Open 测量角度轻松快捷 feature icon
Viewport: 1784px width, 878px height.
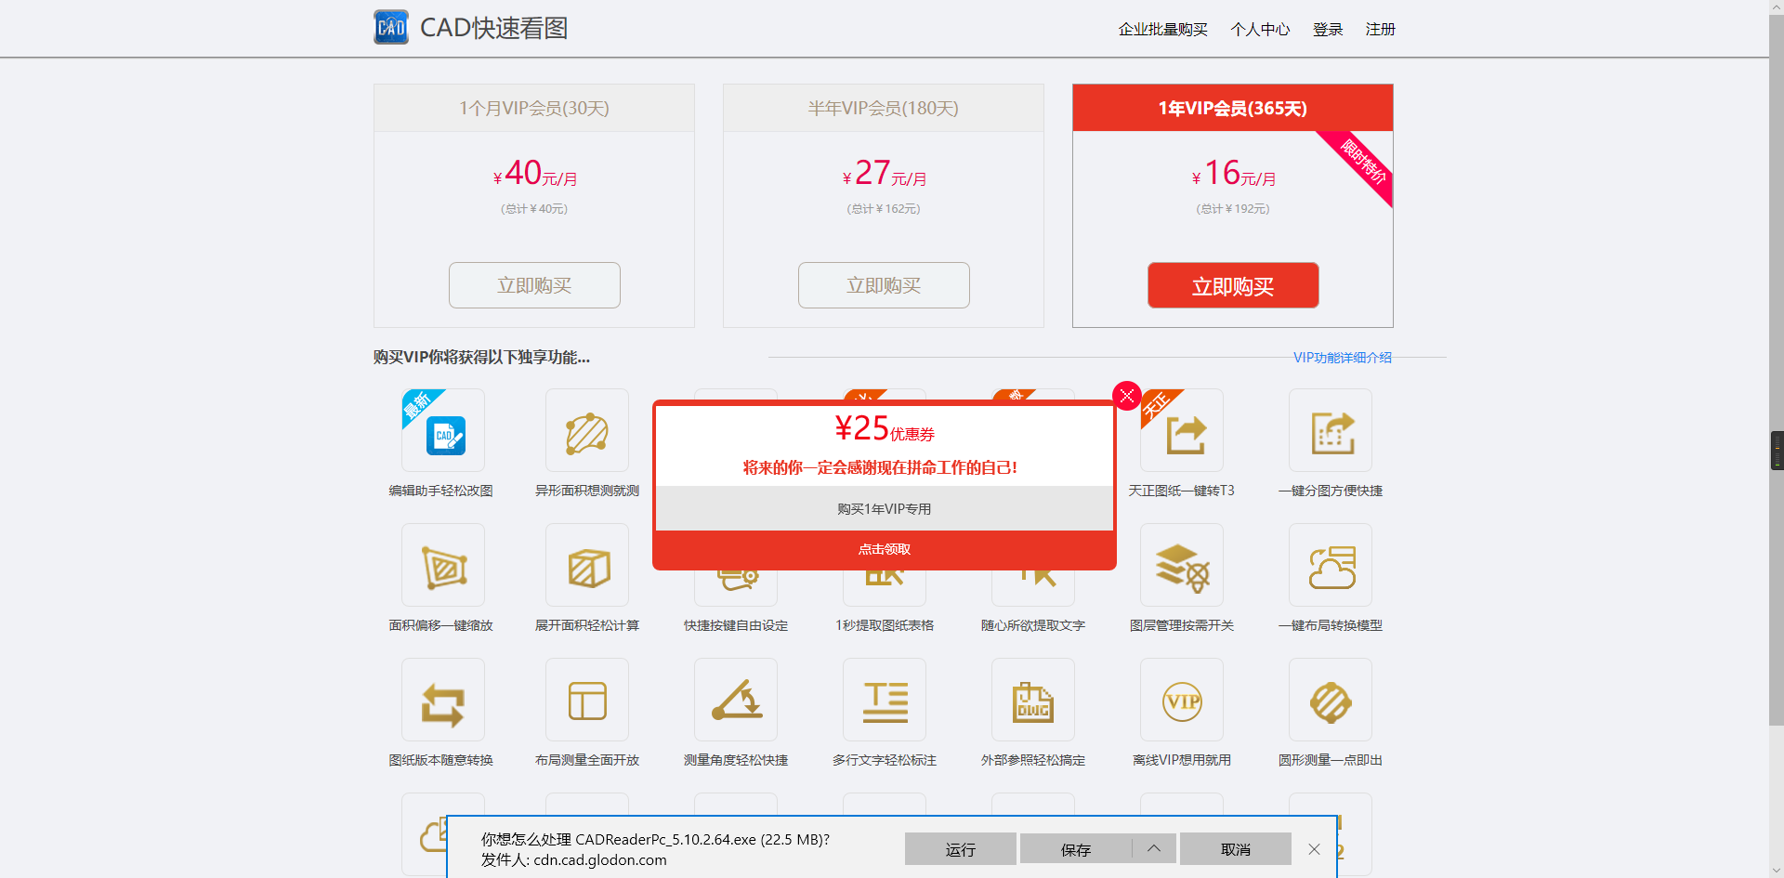pos(736,700)
